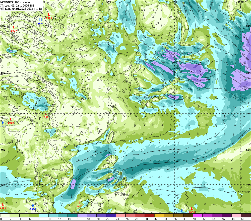
Task: Click the 30N latitude label on left edge
Action: 3,113
